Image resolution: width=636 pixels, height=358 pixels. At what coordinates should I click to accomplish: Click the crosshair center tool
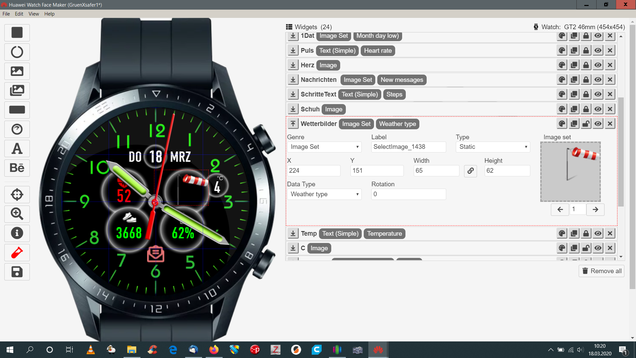pos(17,195)
